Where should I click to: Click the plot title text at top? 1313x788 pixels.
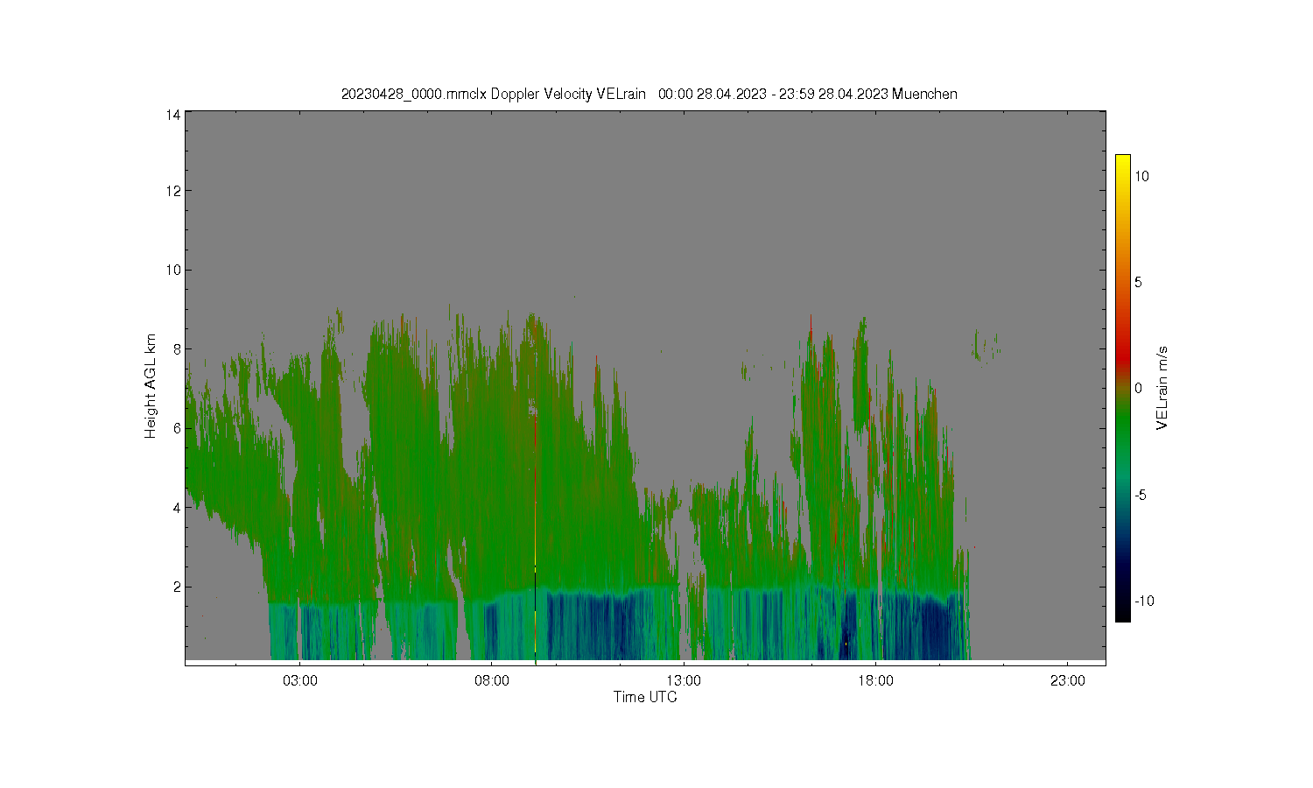(x=649, y=94)
